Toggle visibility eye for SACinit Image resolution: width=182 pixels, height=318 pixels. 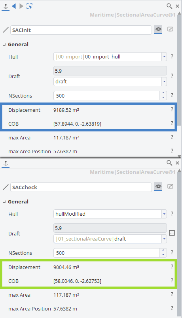(x=158, y=30)
